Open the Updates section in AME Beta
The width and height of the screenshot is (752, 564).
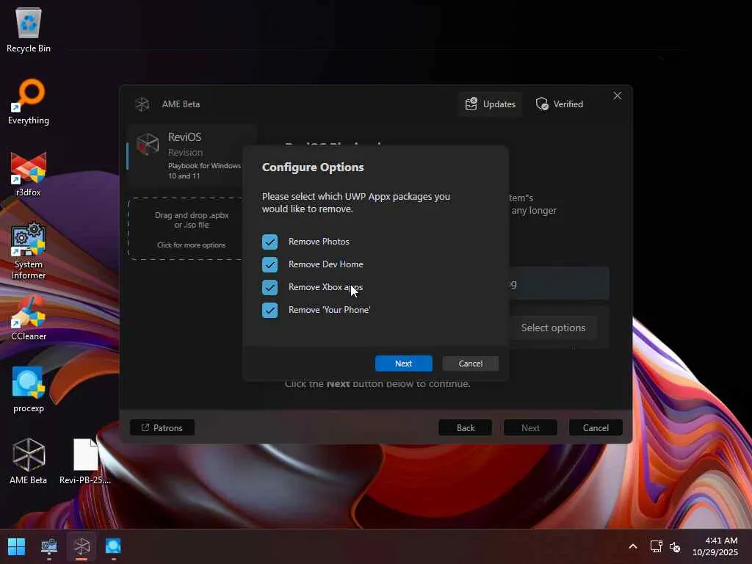[x=490, y=104]
